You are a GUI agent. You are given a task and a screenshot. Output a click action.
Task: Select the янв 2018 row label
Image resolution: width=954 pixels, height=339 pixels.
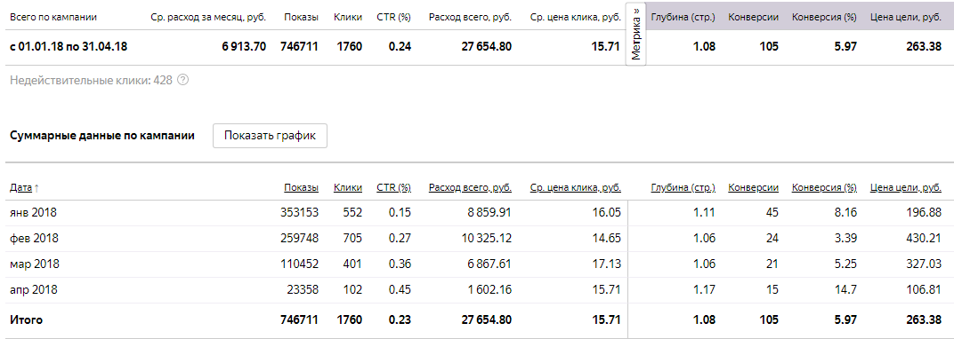pos(34,213)
